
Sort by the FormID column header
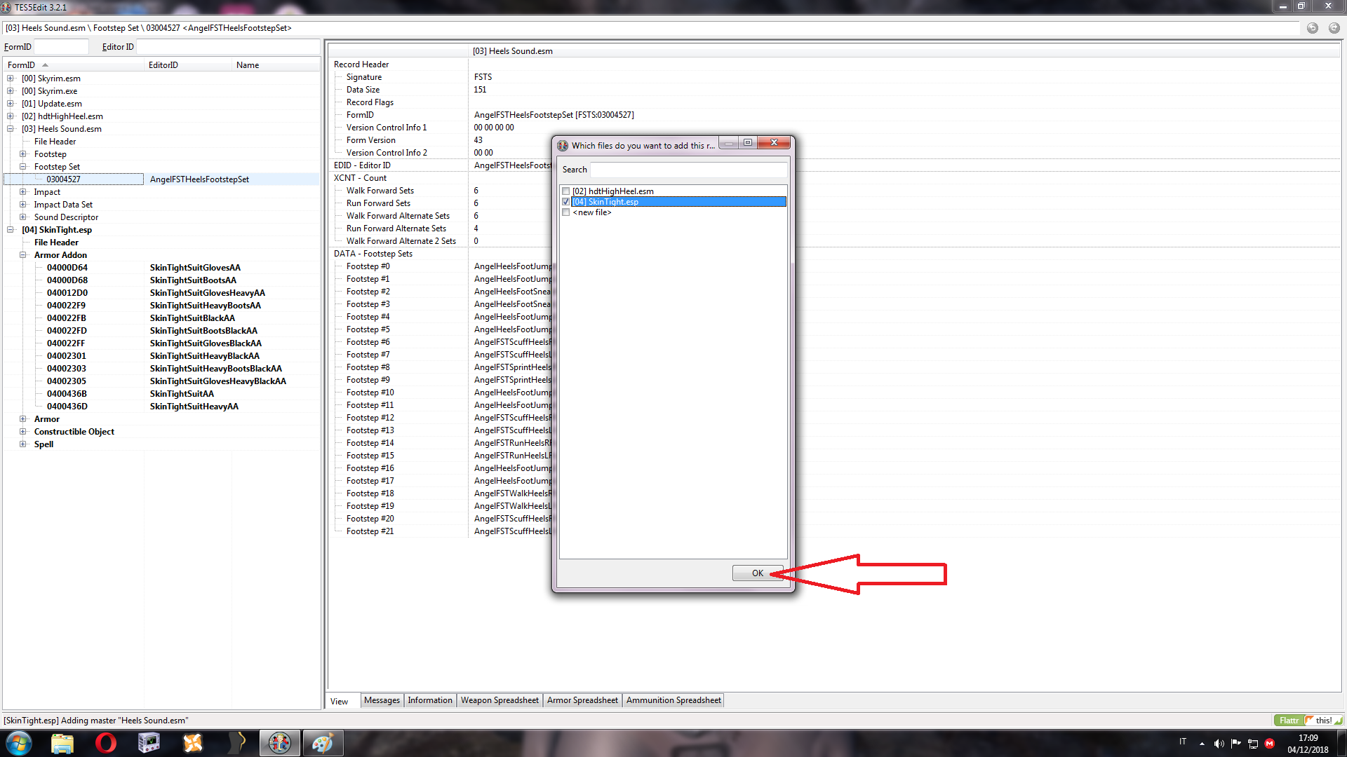click(x=74, y=65)
